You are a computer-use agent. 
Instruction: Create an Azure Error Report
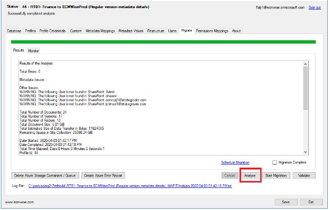pyautogui.click(x=104, y=176)
